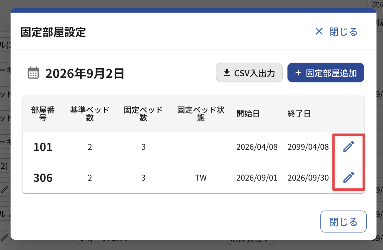The image size is (383, 250).
Task: Click the 基準ベッド数 column header
Action: 89,114
